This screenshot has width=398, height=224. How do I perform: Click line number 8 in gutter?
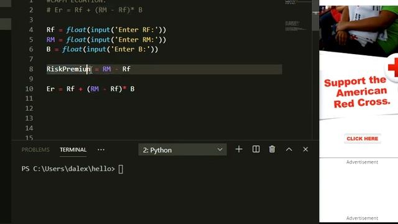coord(31,69)
